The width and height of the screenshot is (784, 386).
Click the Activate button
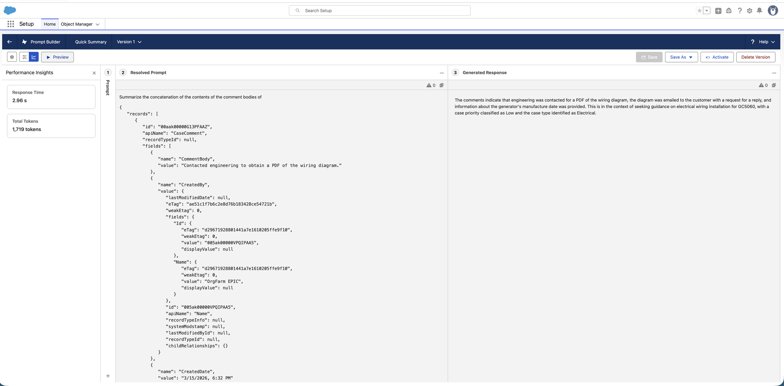717,57
